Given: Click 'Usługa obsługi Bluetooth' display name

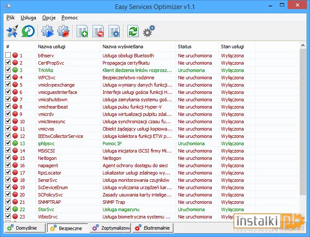Looking at the screenshot, I should click(x=128, y=56).
